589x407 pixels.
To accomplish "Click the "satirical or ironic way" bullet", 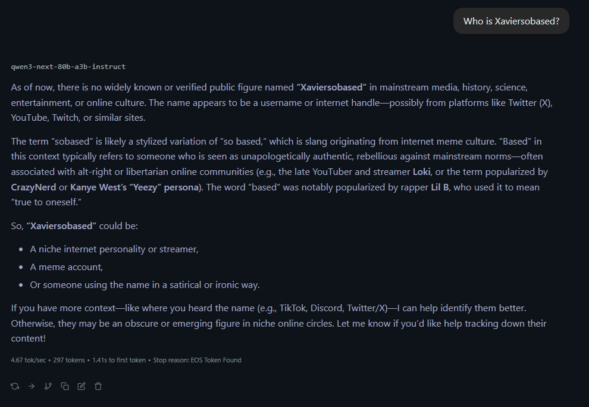I will [145, 285].
